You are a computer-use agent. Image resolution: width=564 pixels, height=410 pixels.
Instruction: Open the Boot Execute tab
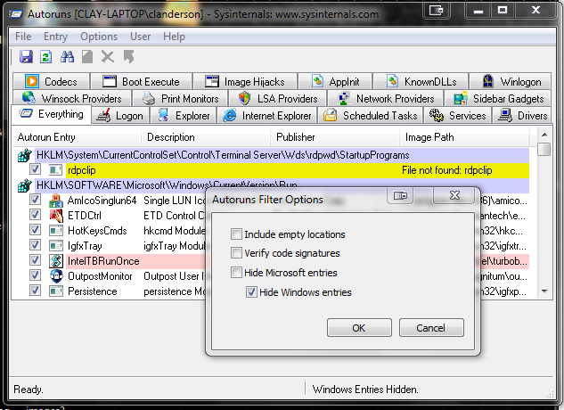point(141,82)
